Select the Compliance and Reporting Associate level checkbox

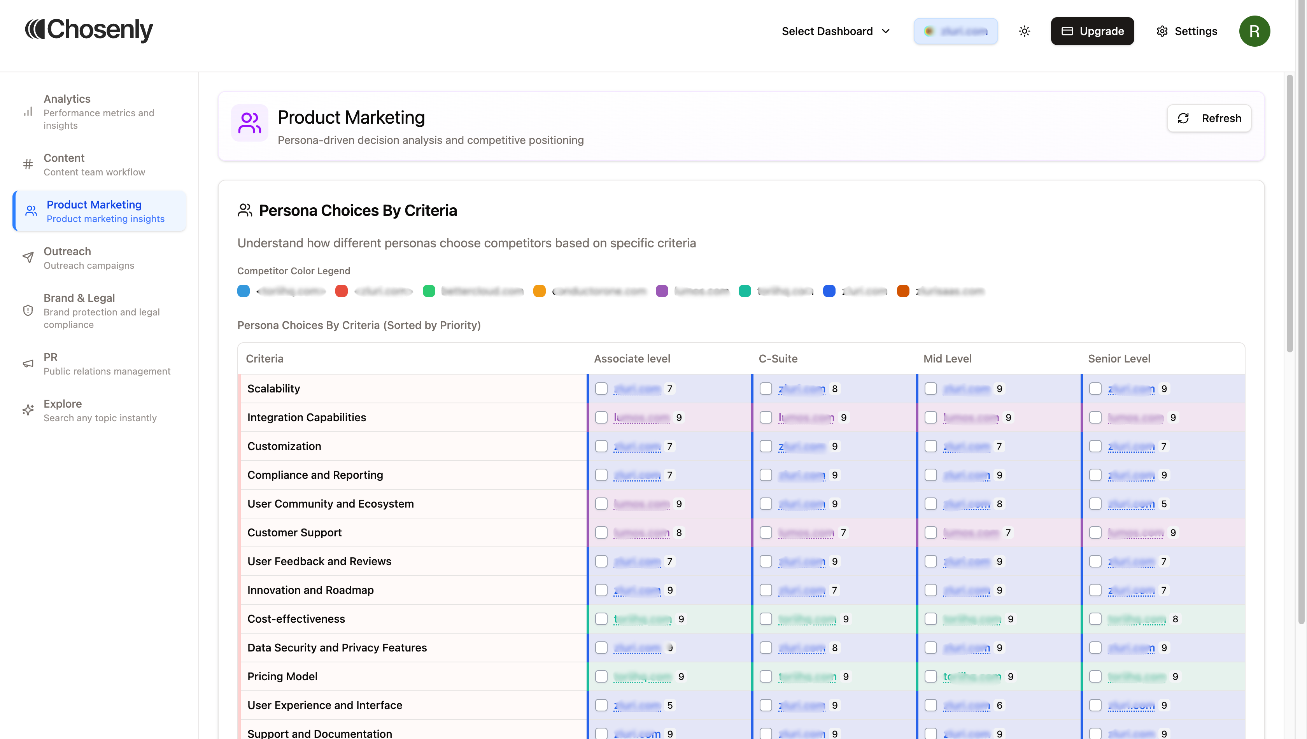point(601,475)
